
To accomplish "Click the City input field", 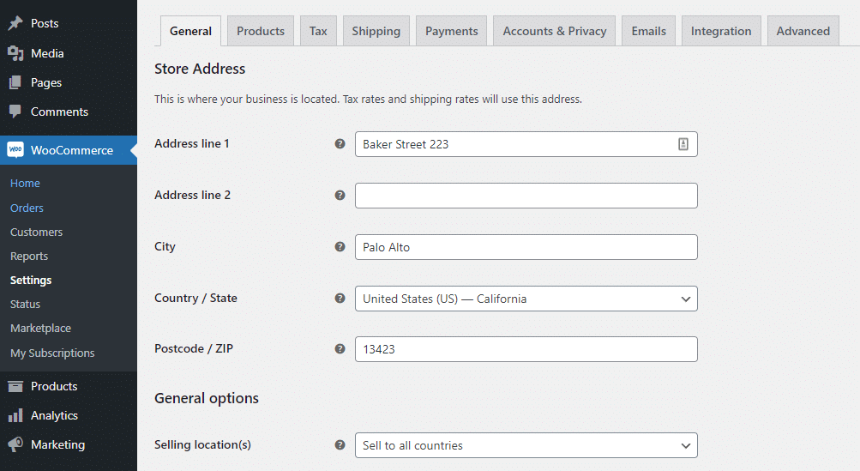I will pyautogui.click(x=526, y=247).
